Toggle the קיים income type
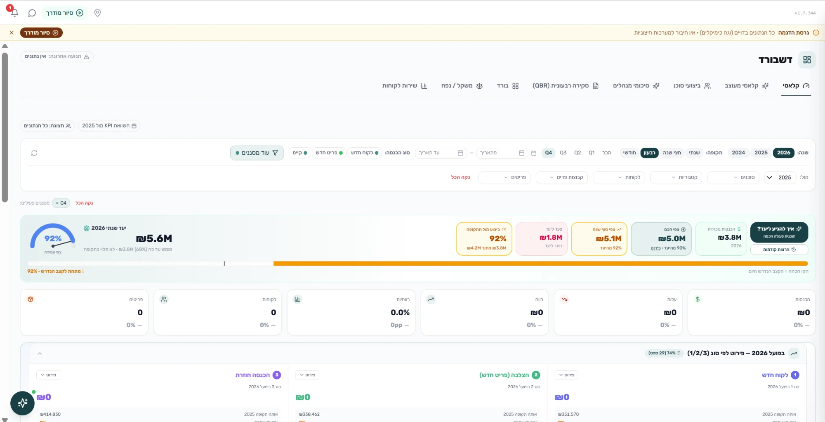The image size is (825, 422). click(x=300, y=153)
